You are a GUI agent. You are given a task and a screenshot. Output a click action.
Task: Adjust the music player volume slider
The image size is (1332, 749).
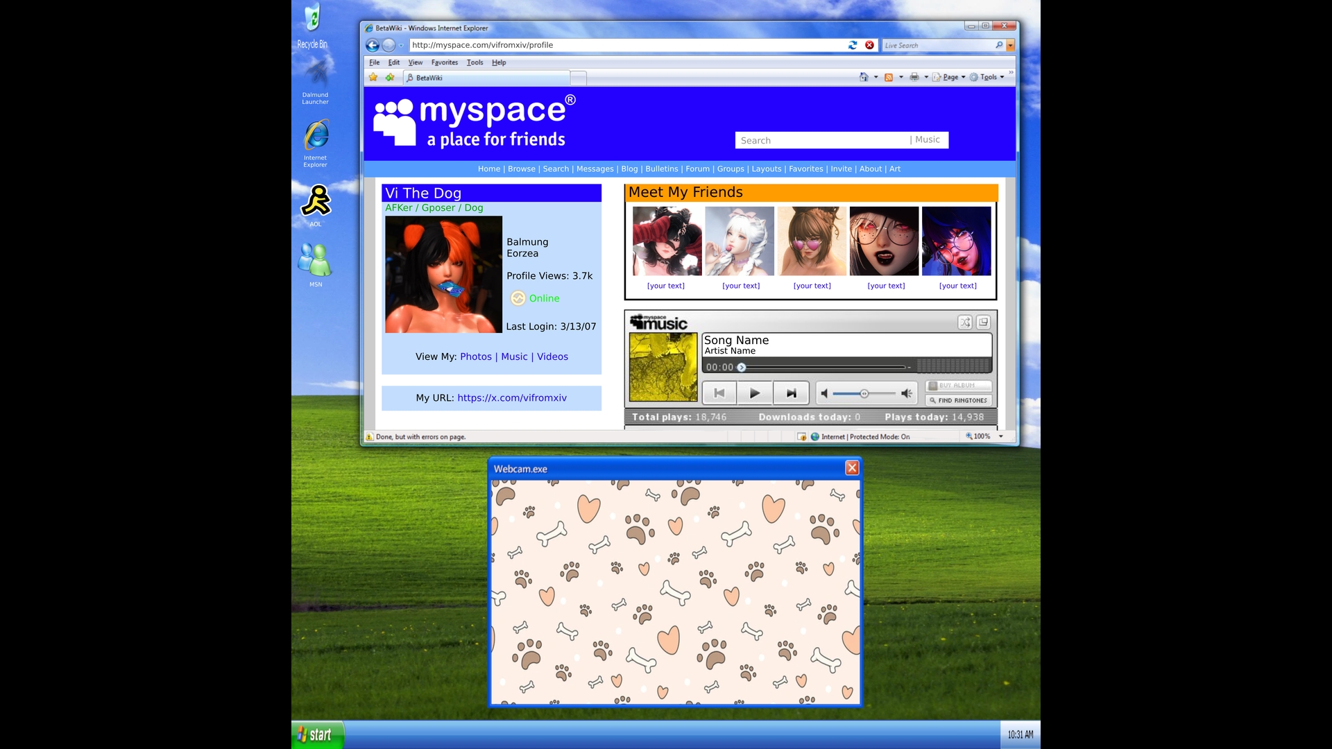point(864,394)
